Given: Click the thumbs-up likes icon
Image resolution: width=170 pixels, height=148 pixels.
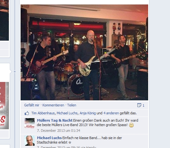Looking at the screenshot, I should [x=27, y=113].
